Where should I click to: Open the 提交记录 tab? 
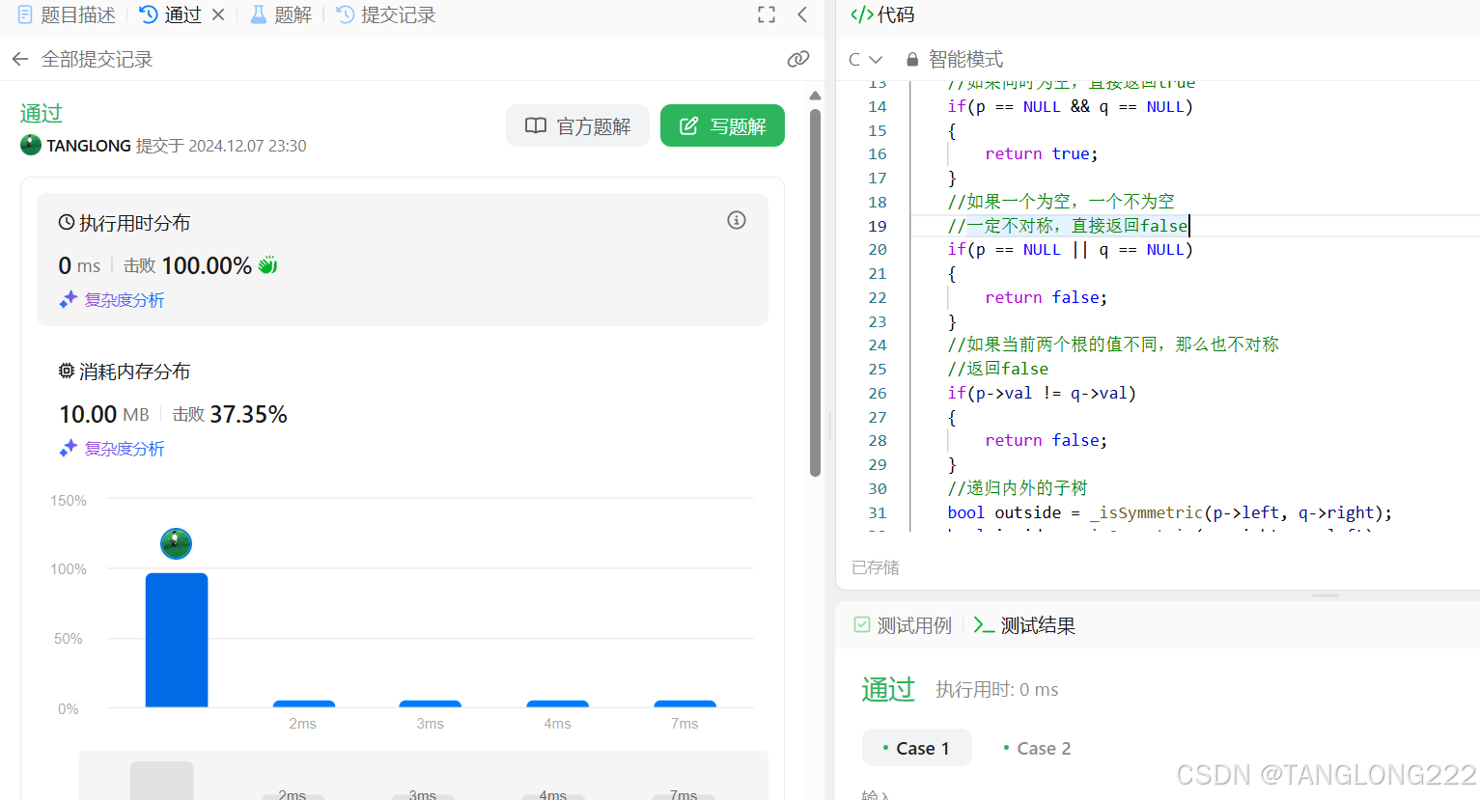(386, 14)
